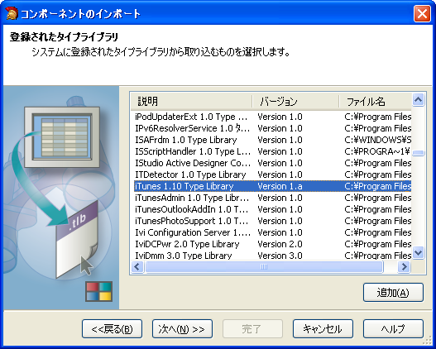
Task: Go back with <<戻る(B) button
Action: click(112, 329)
